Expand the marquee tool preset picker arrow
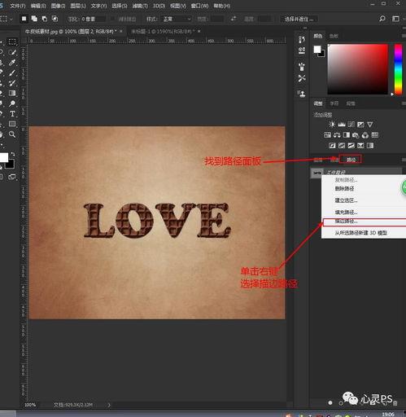Screen dimensions: 406x417 pyautogui.click(x=11, y=19)
